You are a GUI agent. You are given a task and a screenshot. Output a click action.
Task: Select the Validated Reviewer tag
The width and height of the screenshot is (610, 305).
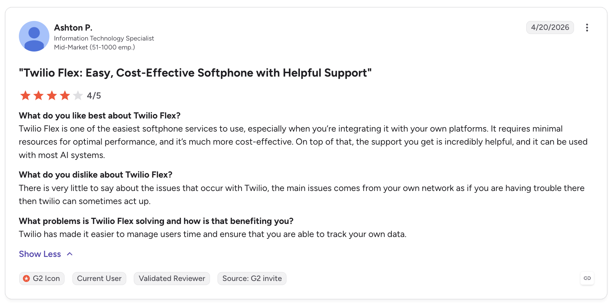(x=172, y=279)
